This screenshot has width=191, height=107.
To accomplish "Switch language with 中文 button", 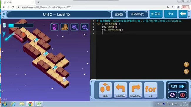I will tap(171, 14).
